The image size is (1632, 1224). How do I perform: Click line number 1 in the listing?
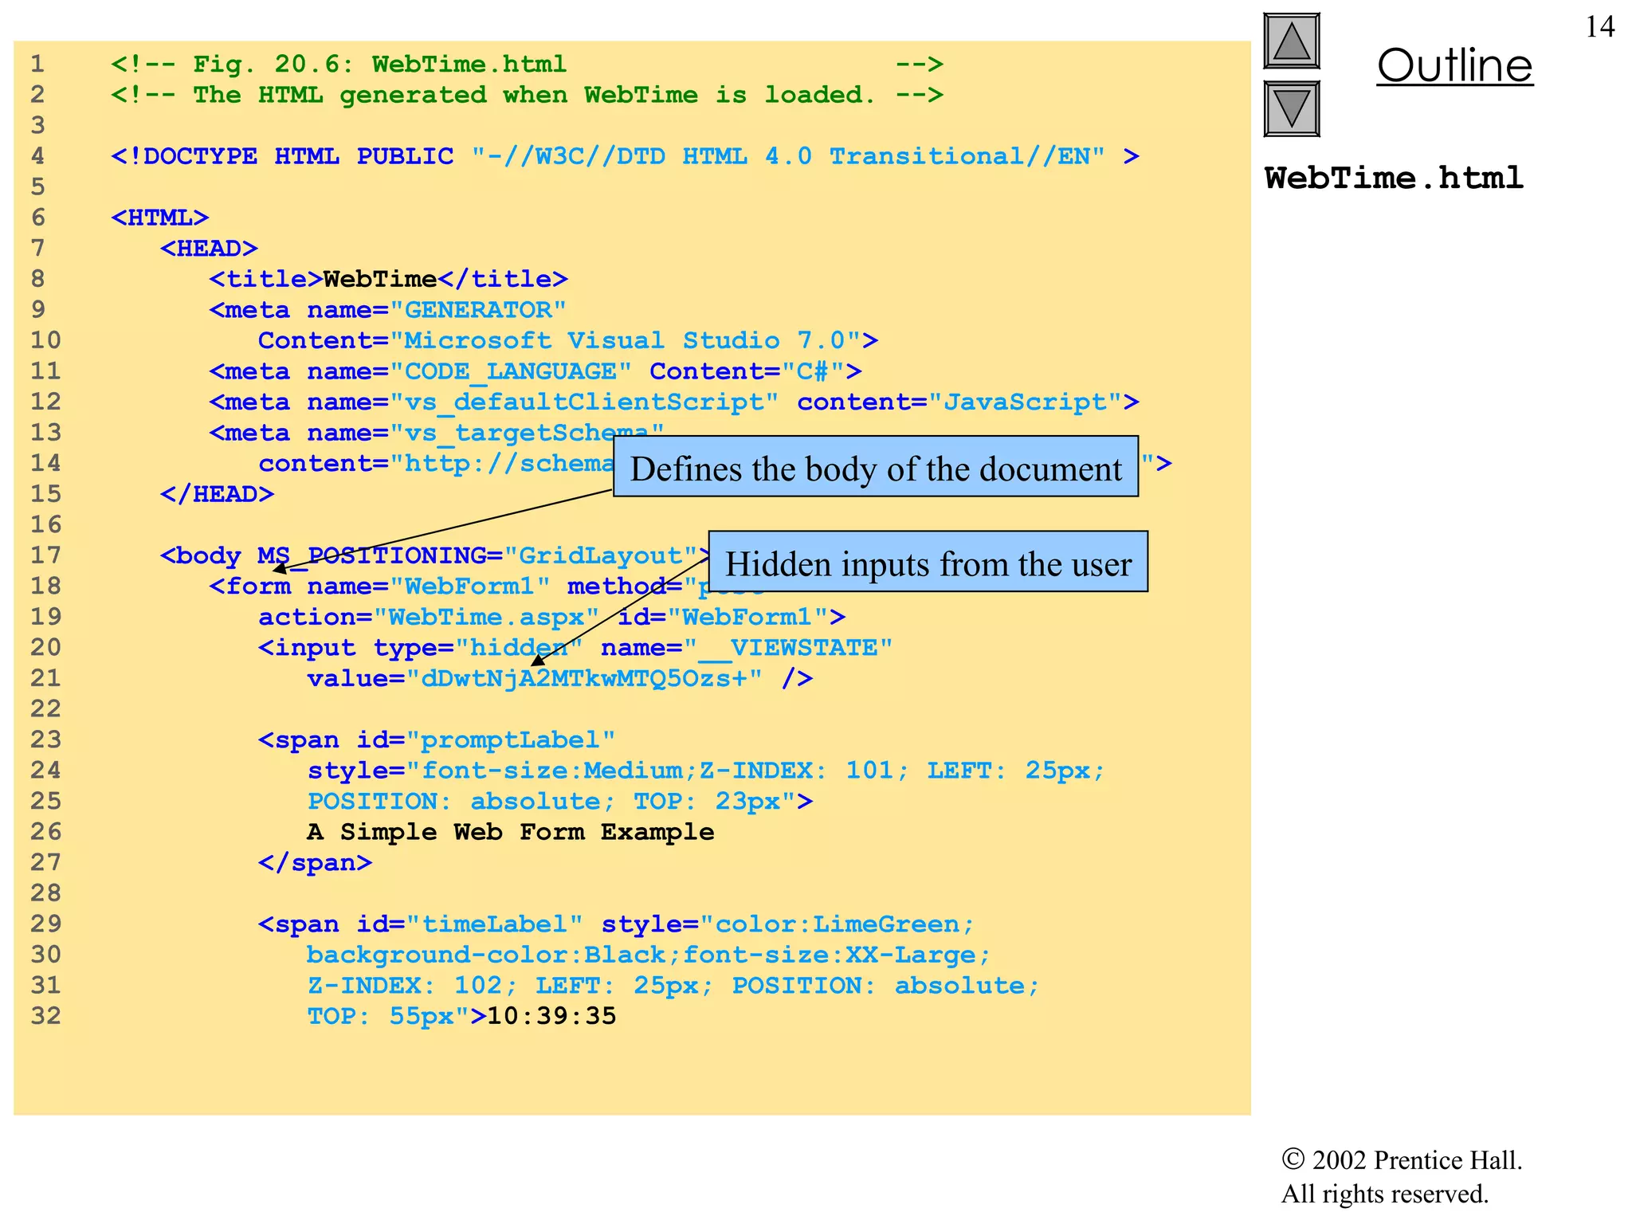[37, 64]
